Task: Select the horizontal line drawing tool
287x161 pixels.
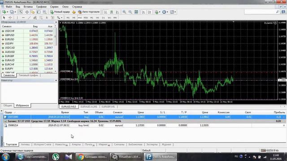Action: [23, 18]
